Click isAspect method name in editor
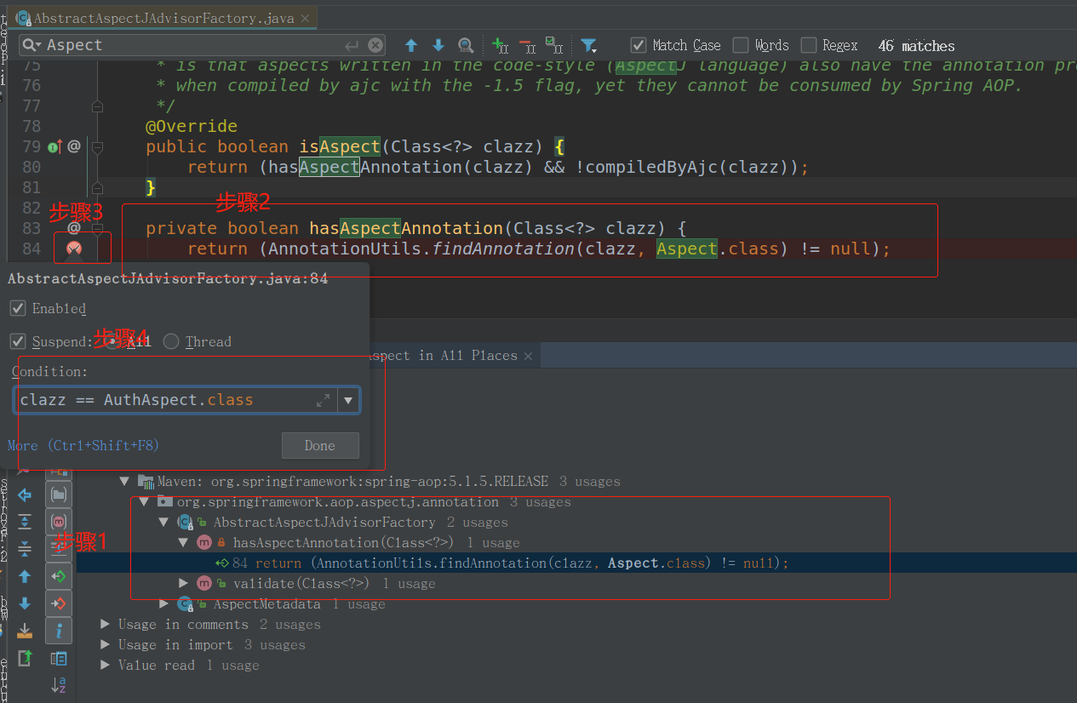This screenshot has width=1077, height=703. click(x=340, y=146)
